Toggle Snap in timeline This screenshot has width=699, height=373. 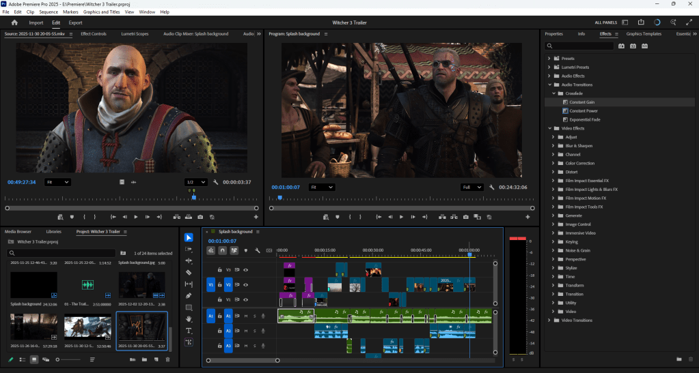(223, 250)
